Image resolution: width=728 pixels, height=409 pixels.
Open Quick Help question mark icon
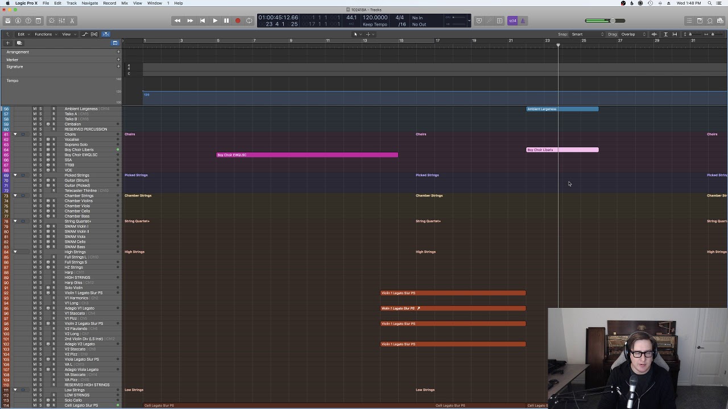point(28,20)
